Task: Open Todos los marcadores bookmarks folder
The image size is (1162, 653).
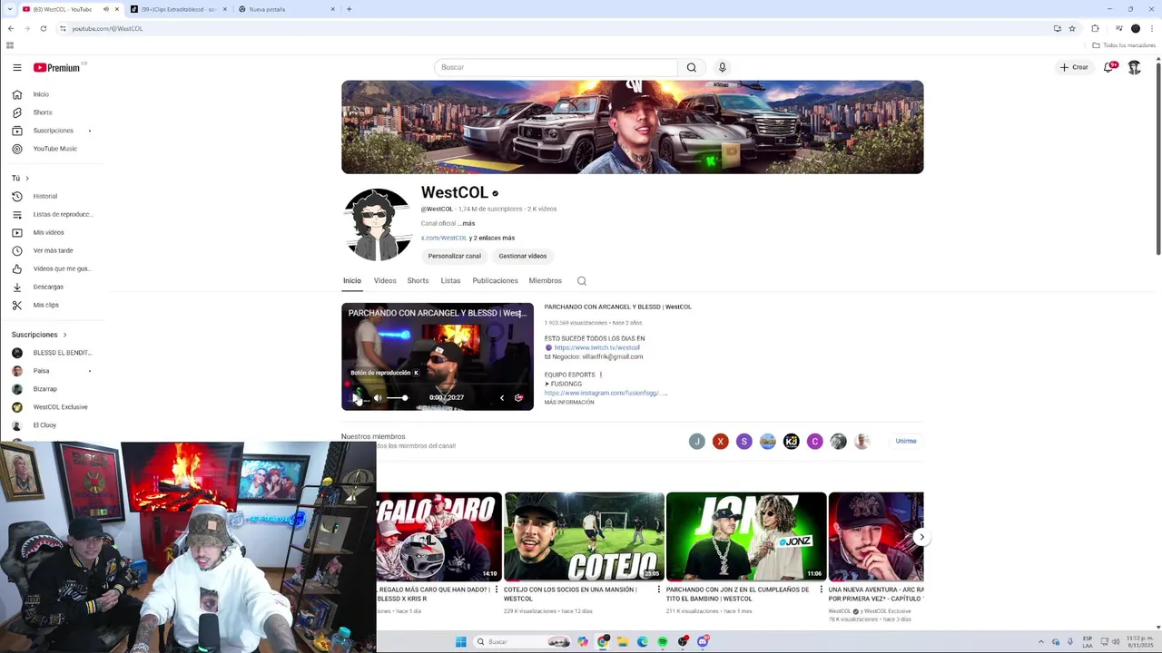Action: pos(1124,45)
